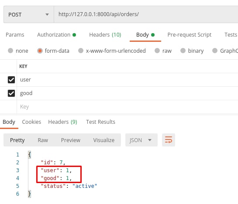Switch to Raw response view
The width and height of the screenshot is (238, 204).
point(43,140)
